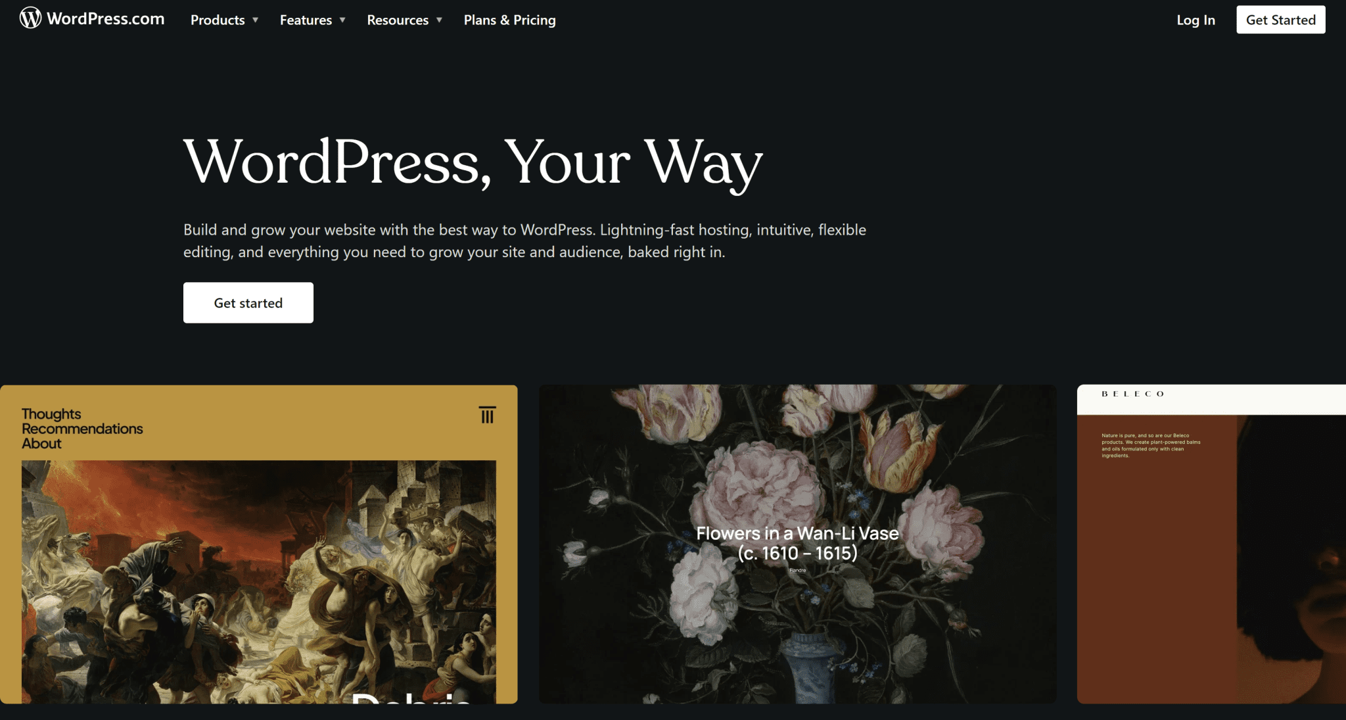Expand the Resources dropdown triangle

[439, 20]
